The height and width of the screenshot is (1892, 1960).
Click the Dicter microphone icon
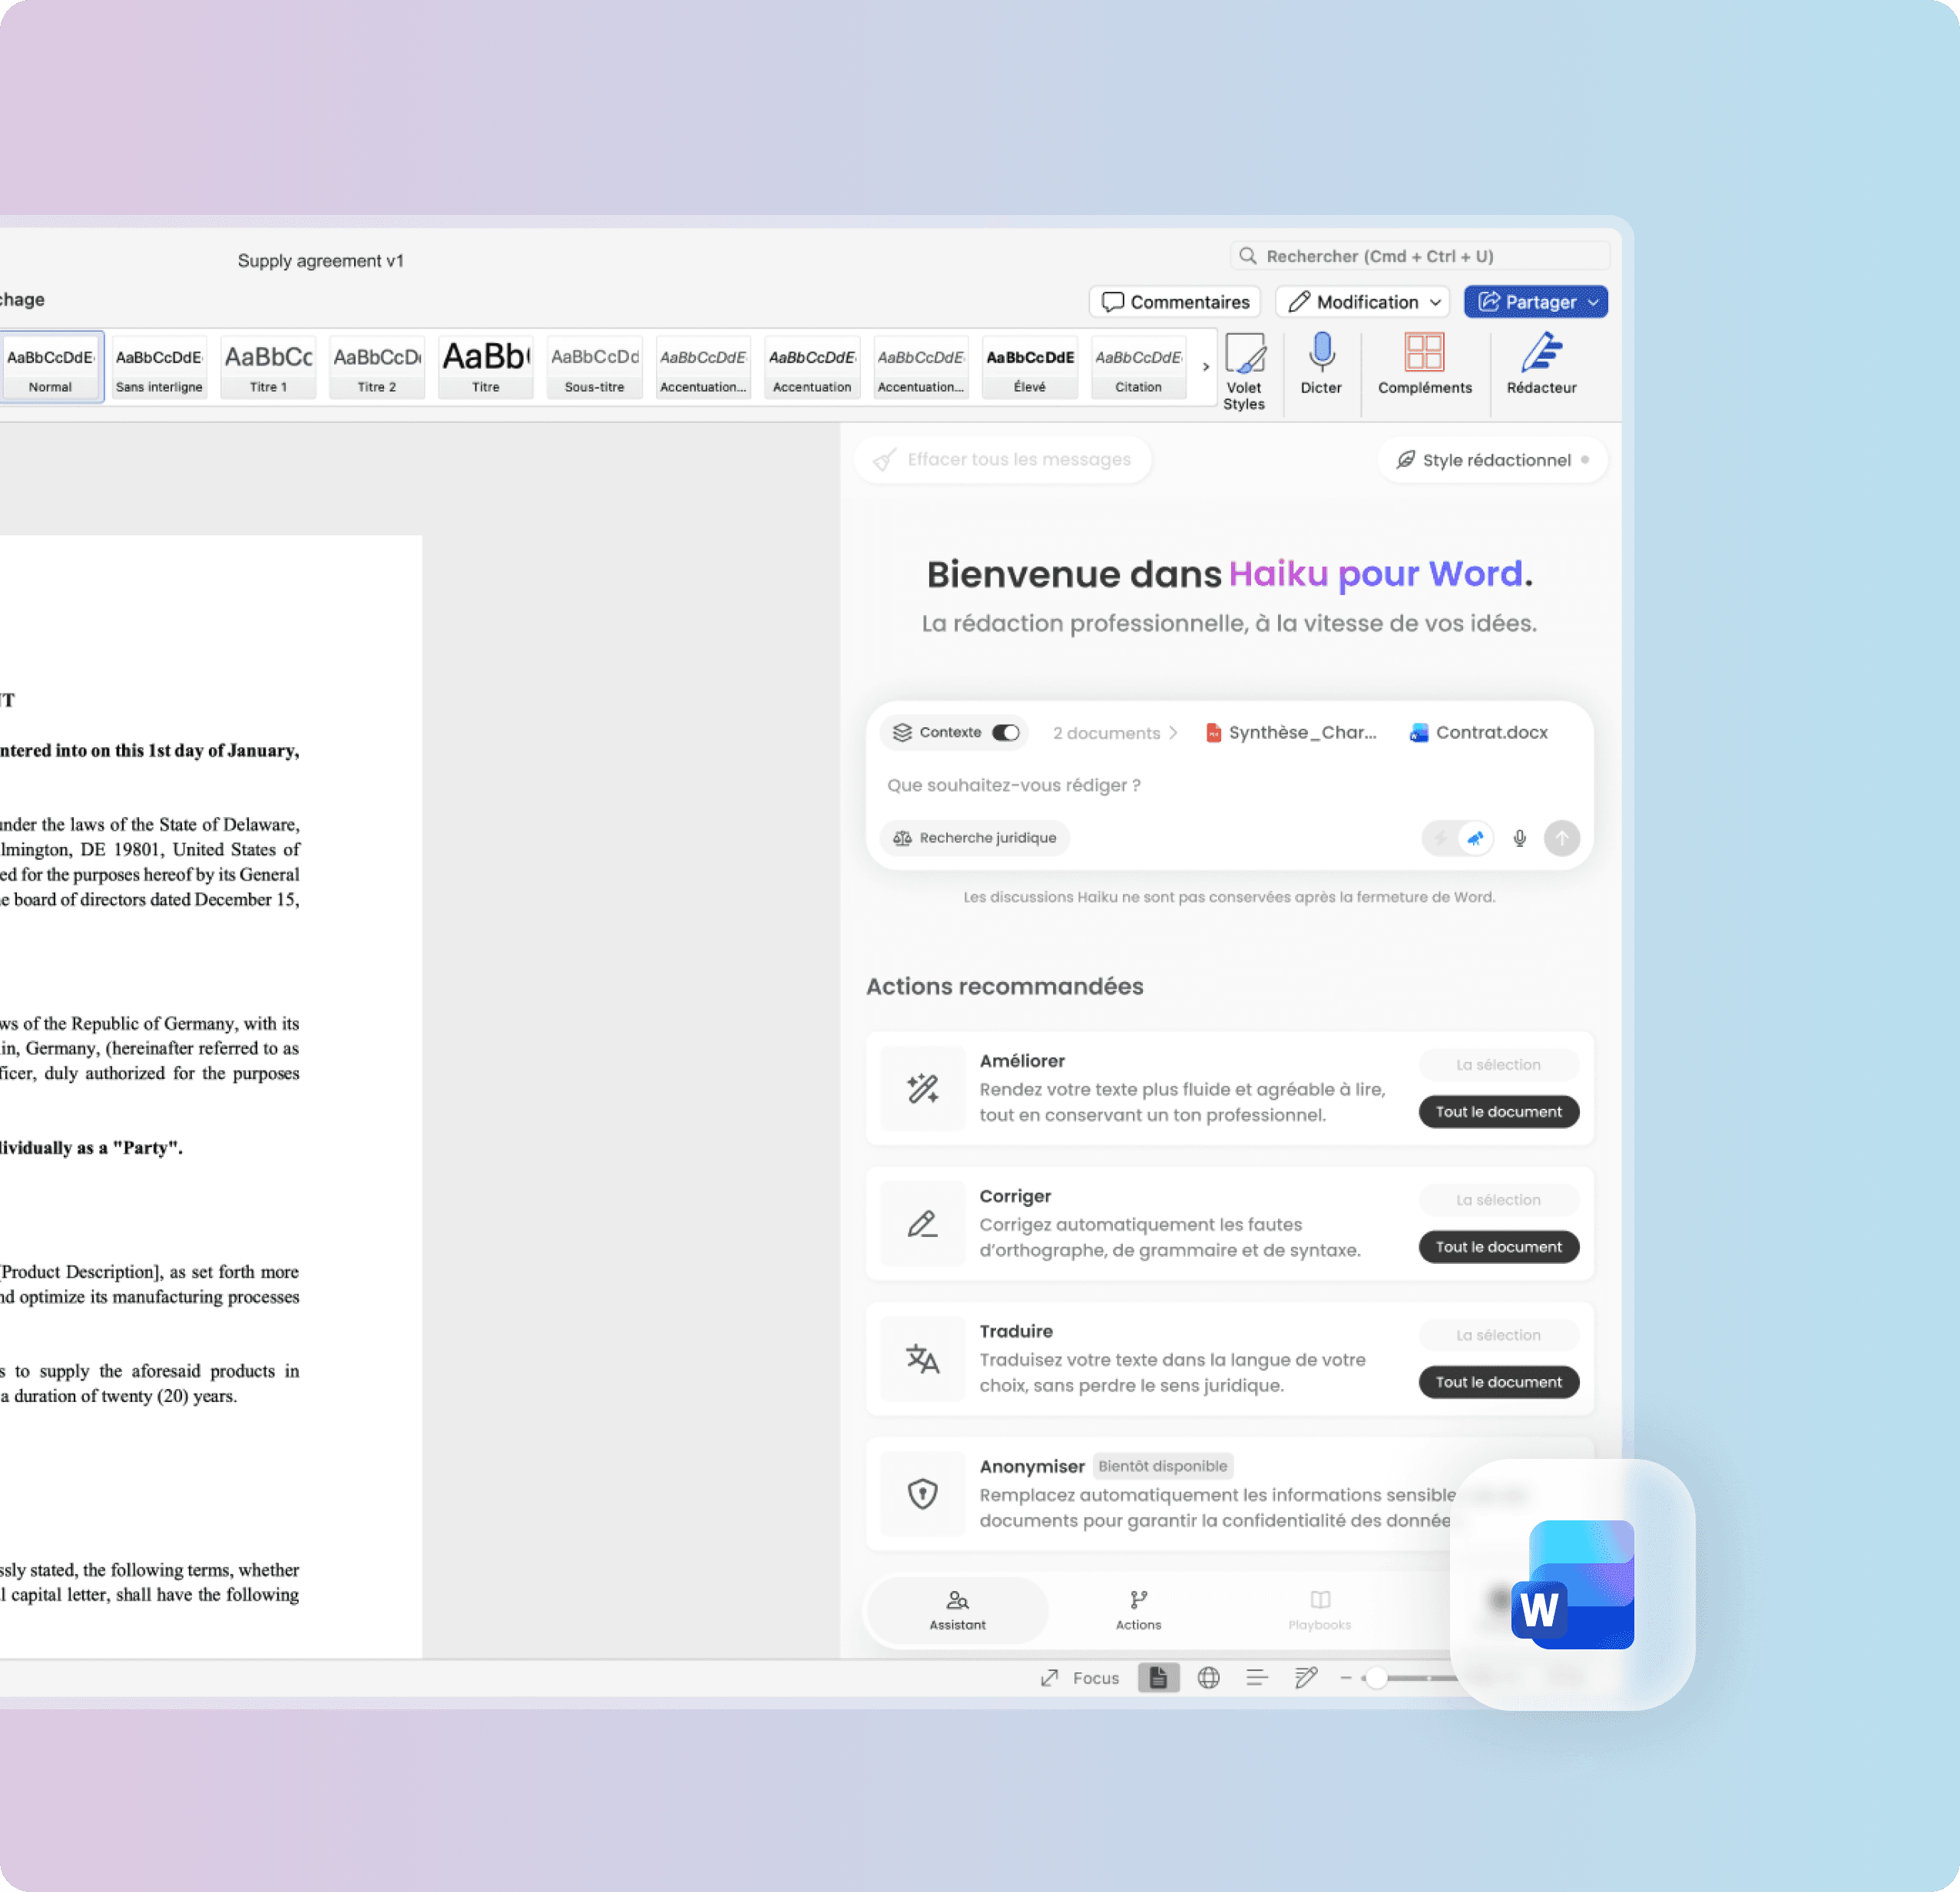click(1320, 353)
